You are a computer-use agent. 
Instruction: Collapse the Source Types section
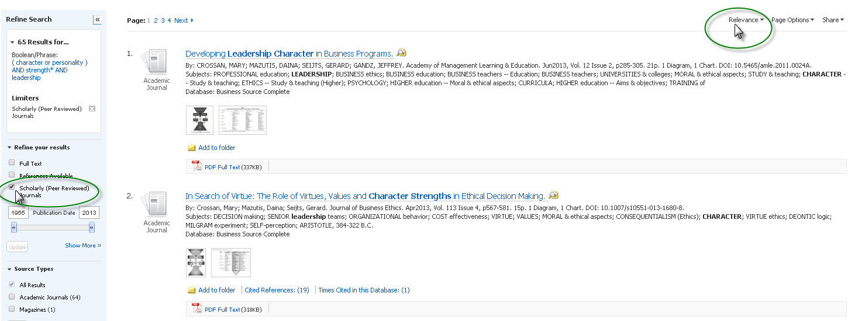pyautogui.click(x=9, y=269)
